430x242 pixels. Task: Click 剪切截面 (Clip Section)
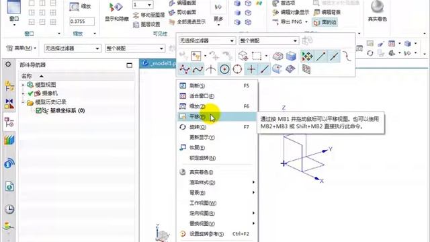[182, 12]
